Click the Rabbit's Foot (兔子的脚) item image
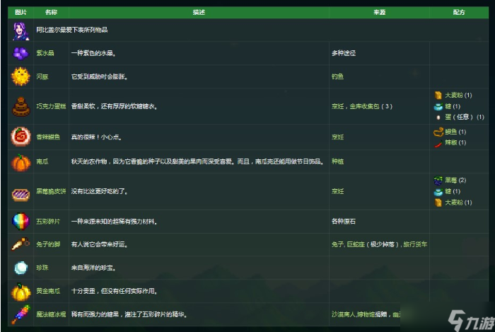Screen dimensions: 495x332 (21, 244)
